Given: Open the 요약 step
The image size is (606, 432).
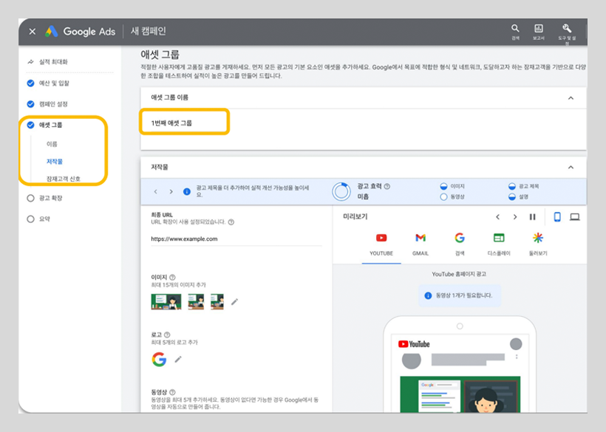Looking at the screenshot, I should pos(44,219).
